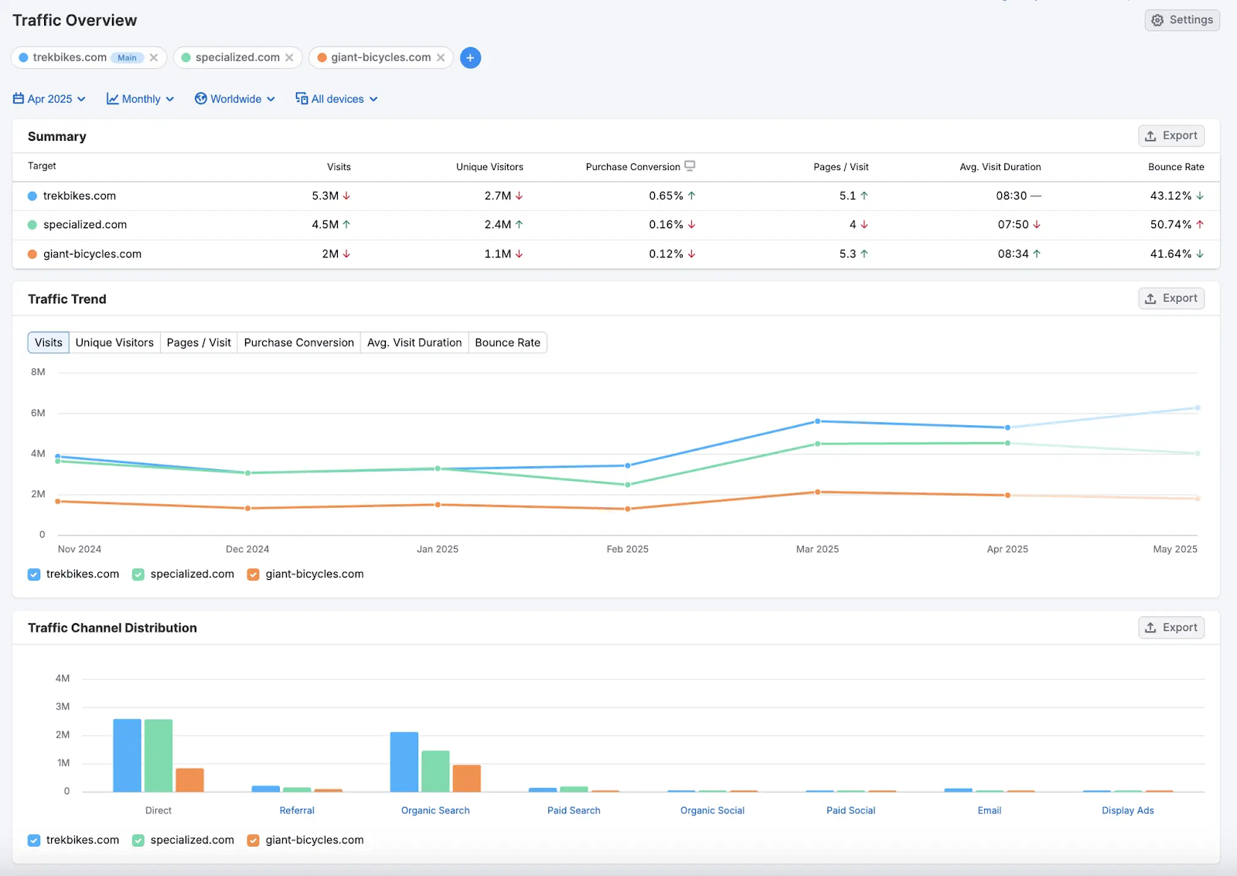1237x876 pixels.
Task: Click the calendar icon next to Apr 2025
Action: [x=18, y=98]
